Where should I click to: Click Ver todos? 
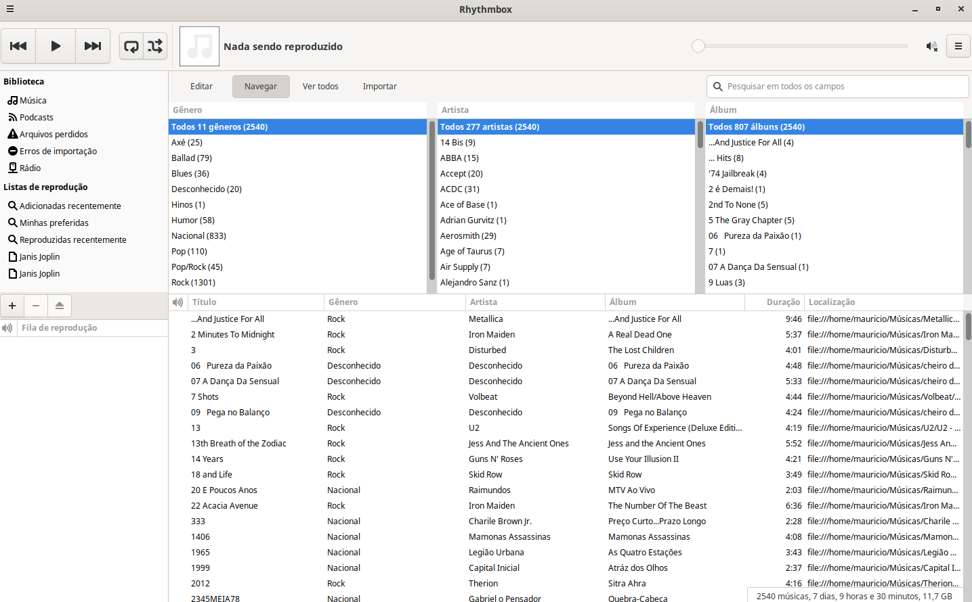(x=320, y=87)
